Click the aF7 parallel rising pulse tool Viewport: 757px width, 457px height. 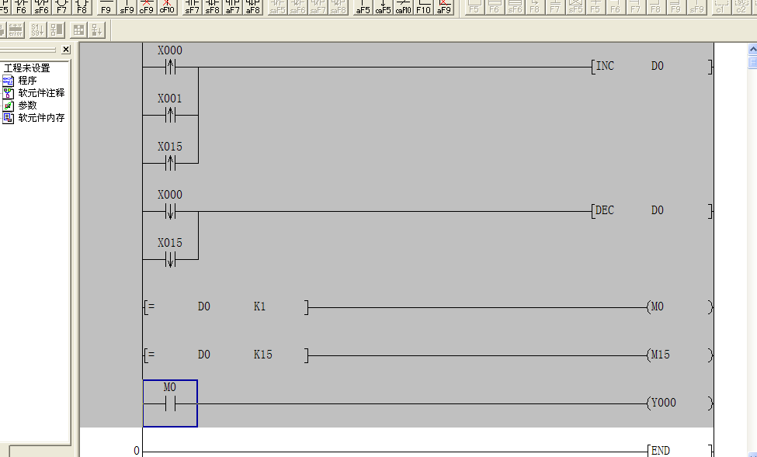click(x=232, y=7)
